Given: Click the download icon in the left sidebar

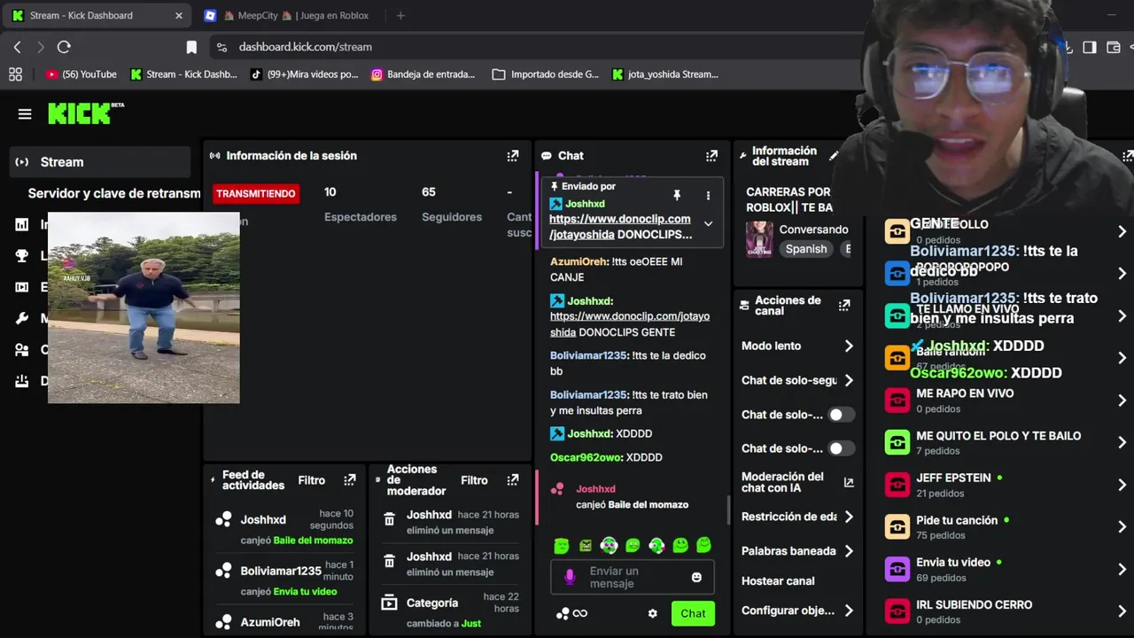Looking at the screenshot, I should coord(22,381).
